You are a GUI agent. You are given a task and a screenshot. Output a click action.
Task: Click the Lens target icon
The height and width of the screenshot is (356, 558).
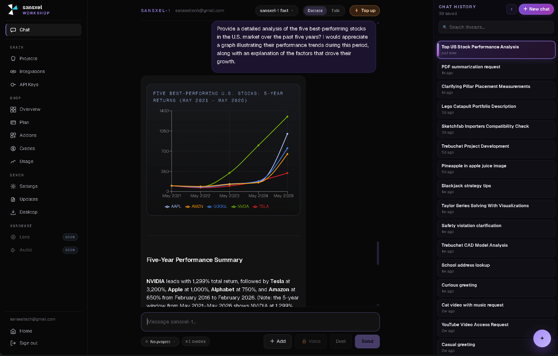click(x=13, y=237)
